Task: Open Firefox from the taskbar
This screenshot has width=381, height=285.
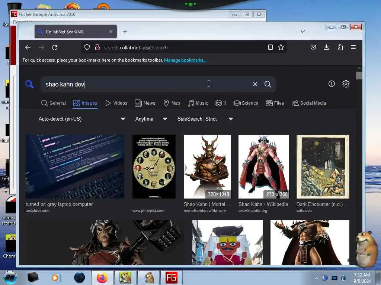Action: [x=102, y=278]
